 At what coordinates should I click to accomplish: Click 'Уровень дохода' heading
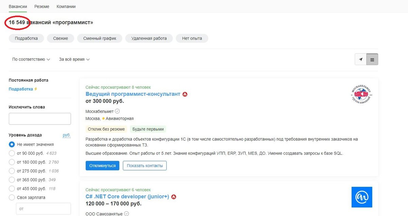(x=25, y=135)
